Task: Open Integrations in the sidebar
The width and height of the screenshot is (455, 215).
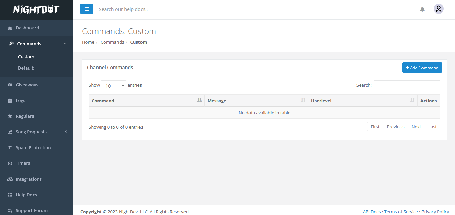Action: (x=28, y=179)
